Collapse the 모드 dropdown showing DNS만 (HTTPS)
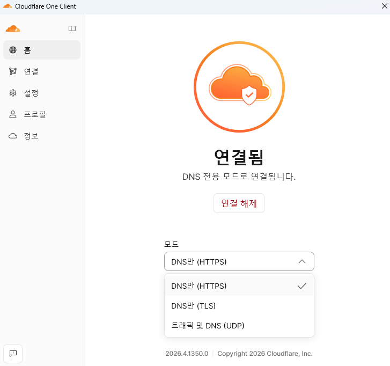The height and width of the screenshot is (366, 390). pos(239,261)
